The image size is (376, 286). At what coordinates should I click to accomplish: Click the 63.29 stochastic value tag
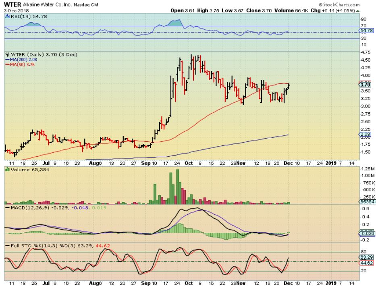(365, 256)
